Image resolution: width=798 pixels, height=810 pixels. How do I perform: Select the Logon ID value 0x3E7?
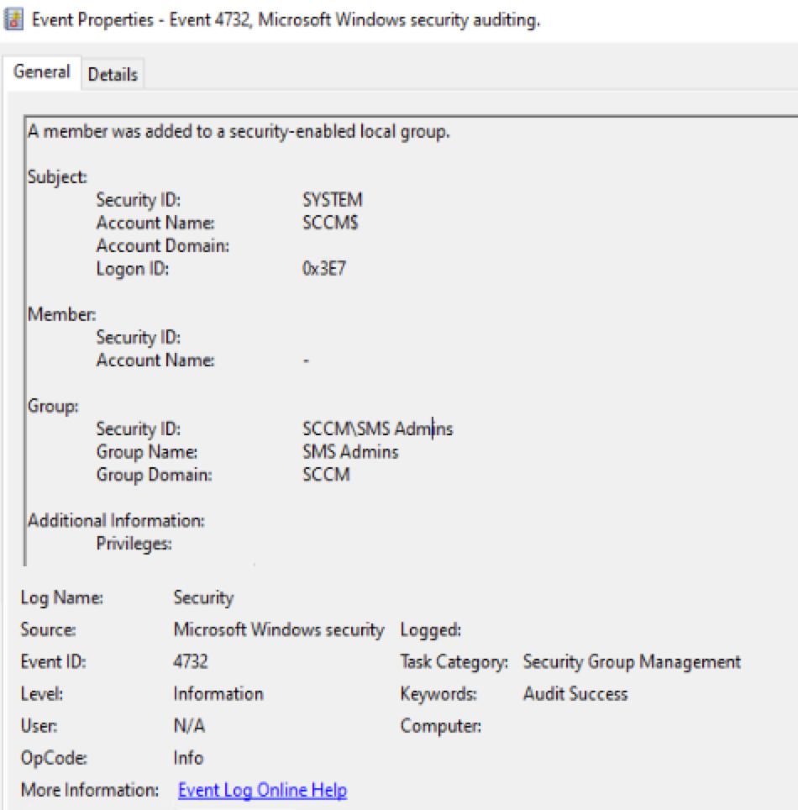[x=324, y=269]
